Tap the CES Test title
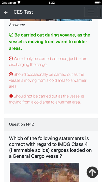The width and height of the screenshot is (102, 182). (23, 12)
